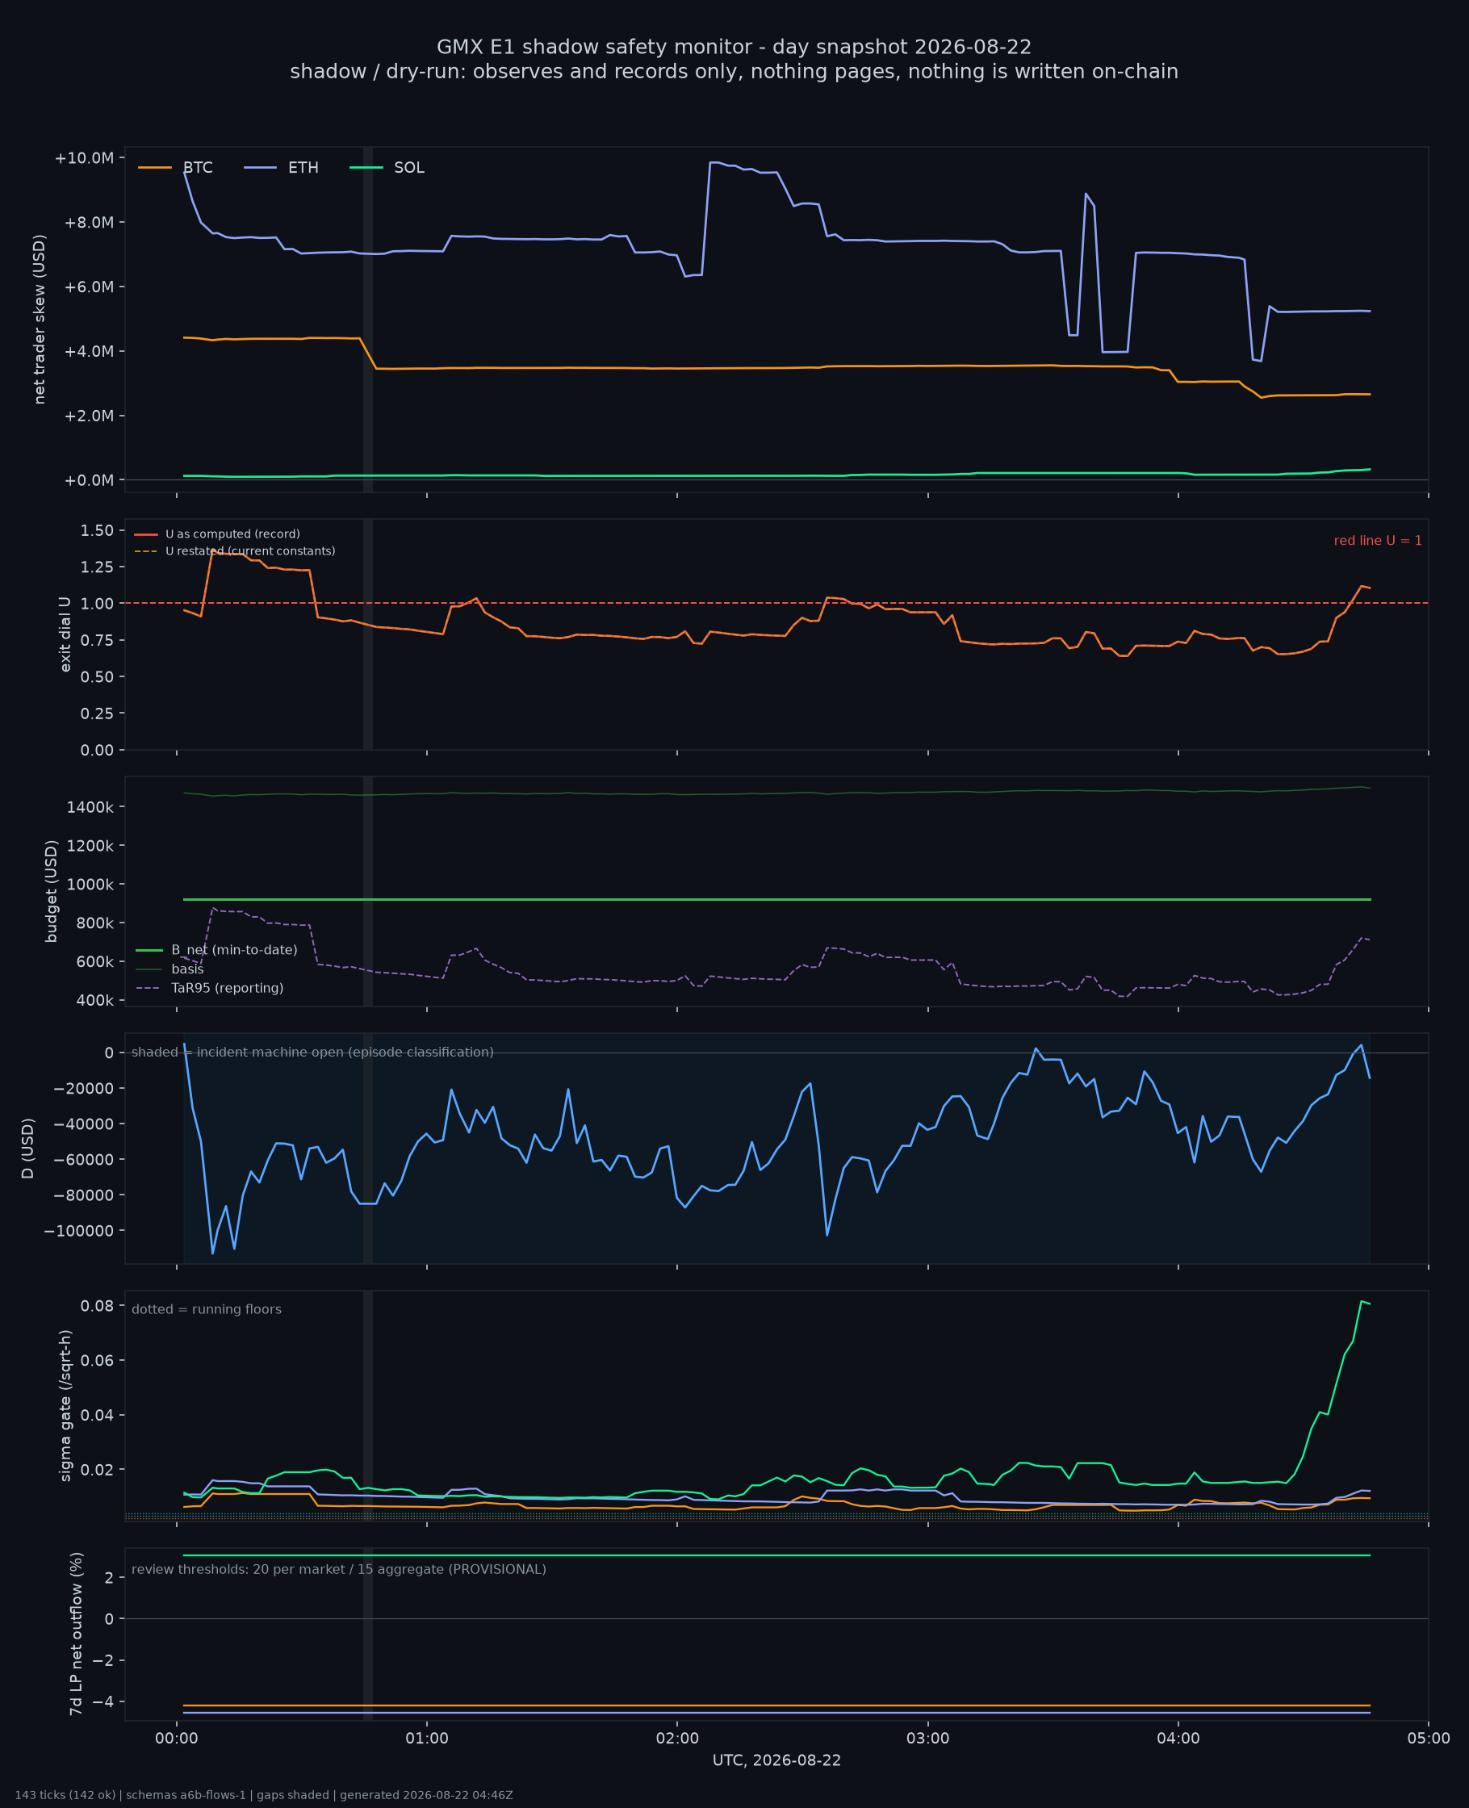Click the +8.0M skew axis value
1469x1808 pixels.
tap(89, 223)
